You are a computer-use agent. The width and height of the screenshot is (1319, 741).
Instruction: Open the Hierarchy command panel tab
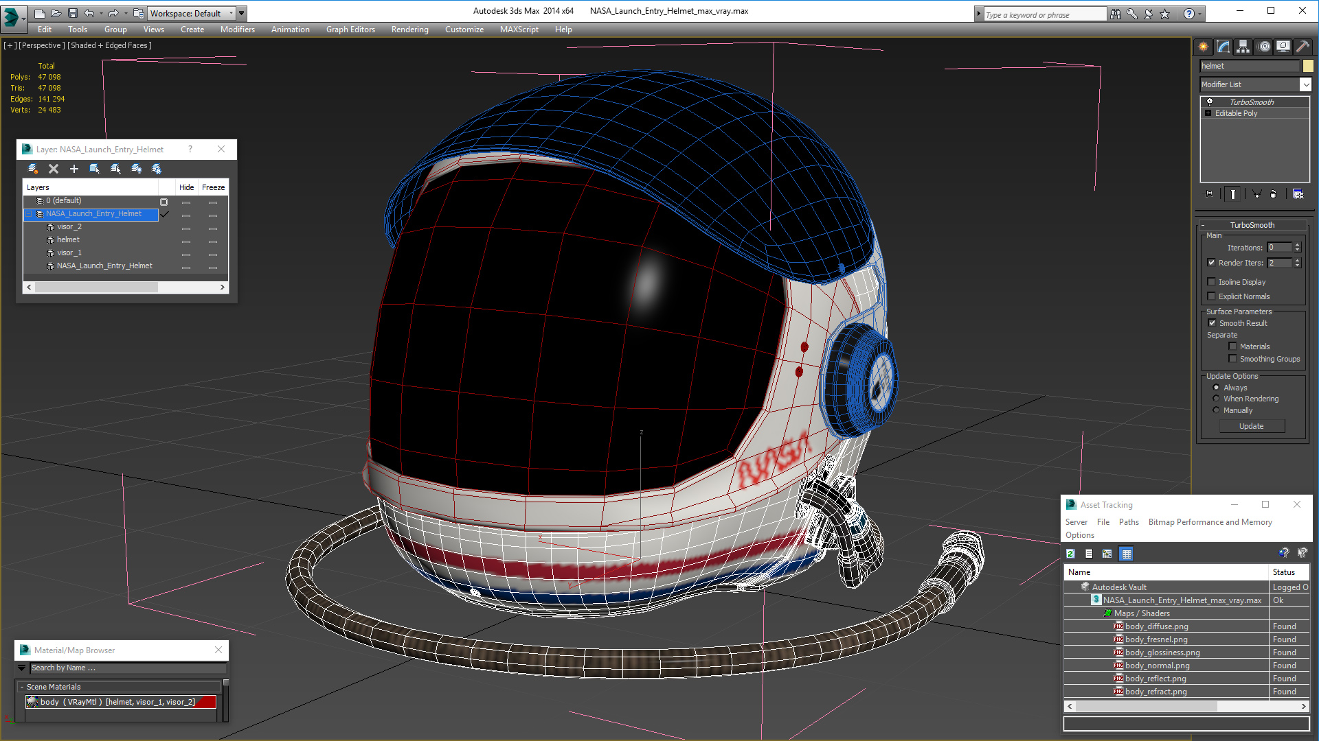1243,47
